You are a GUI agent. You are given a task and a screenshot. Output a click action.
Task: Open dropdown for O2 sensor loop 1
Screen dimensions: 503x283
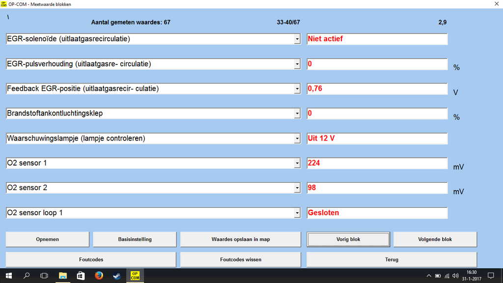pos(297,214)
